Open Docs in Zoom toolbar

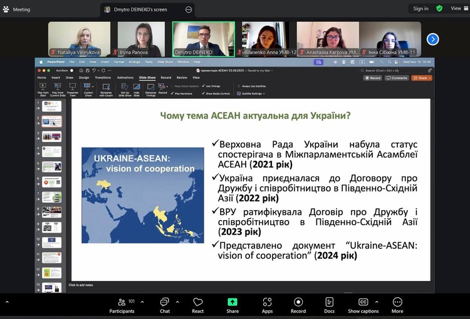(x=330, y=302)
